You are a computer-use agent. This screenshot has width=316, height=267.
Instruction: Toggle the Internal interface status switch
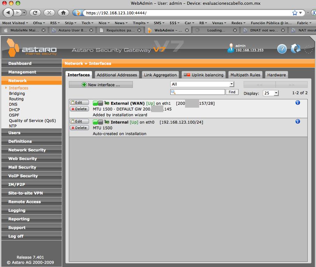point(98,122)
